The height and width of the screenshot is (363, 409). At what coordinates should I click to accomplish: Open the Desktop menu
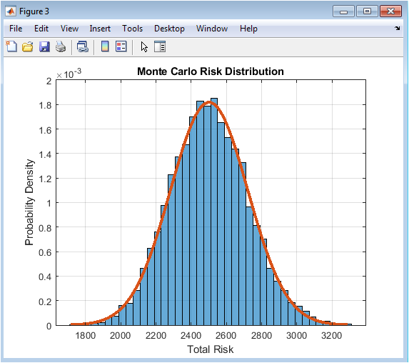click(169, 28)
